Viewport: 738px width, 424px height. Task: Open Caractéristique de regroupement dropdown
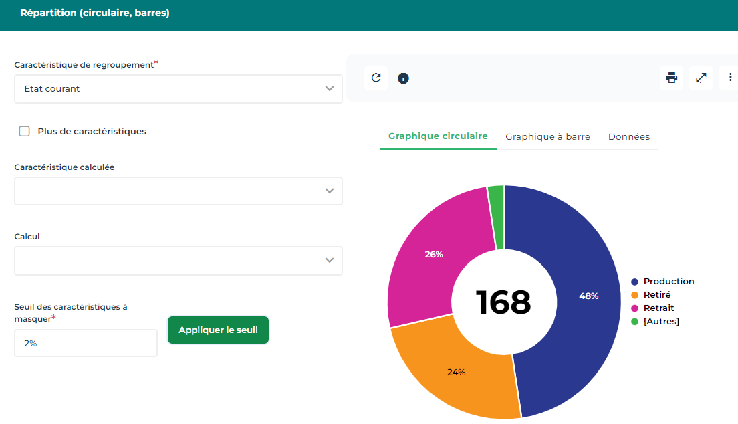pos(178,89)
